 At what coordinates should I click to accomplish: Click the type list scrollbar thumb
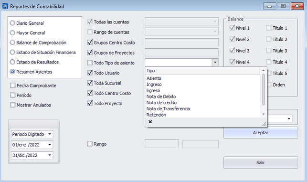tap(264, 89)
